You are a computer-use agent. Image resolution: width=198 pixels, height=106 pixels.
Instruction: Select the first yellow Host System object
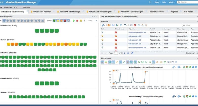(x=9, y=44)
